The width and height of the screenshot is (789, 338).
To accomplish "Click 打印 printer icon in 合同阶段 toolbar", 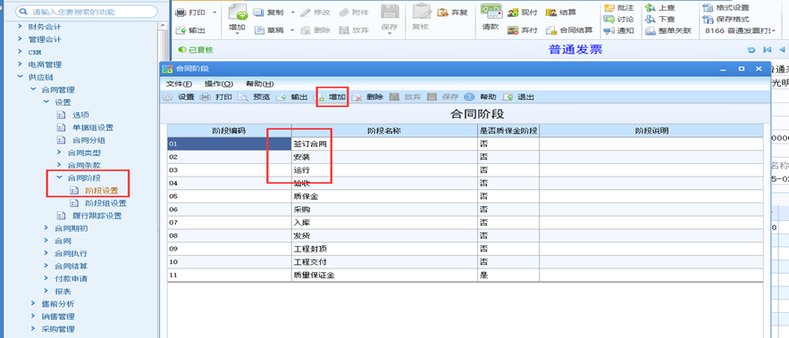I will click(206, 97).
